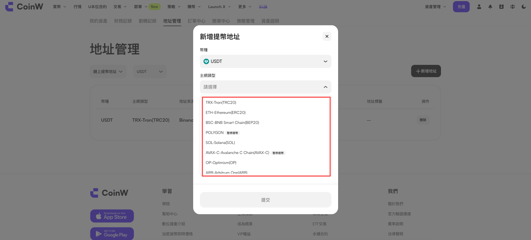Expand the 跟單 menu with New badge
This screenshot has height=240, width=531.
(x=147, y=7)
